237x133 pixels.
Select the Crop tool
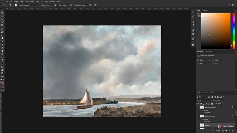[3, 25]
